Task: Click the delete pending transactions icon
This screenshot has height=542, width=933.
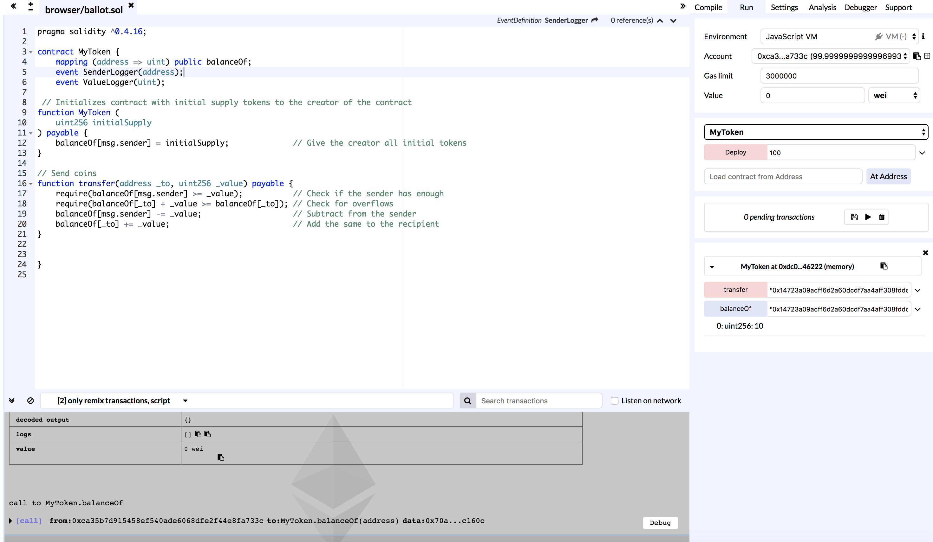Action: pyautogui.click(x=881, y=217)
